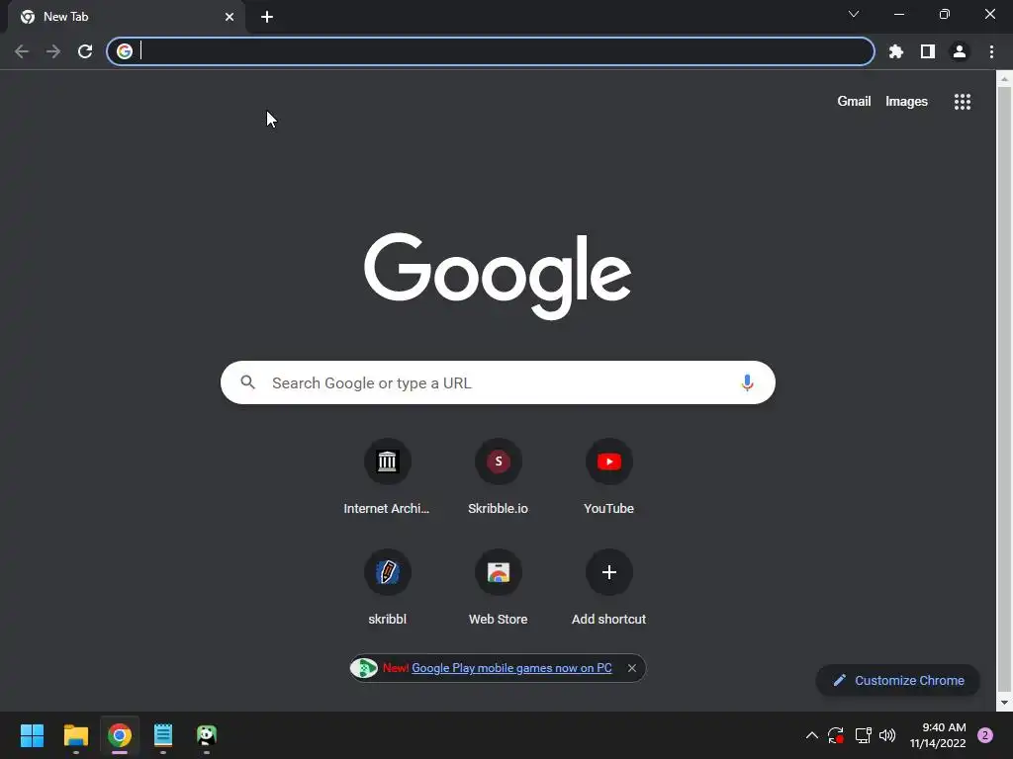1013x759 pixels.
Task: Open the notepad app in taskbar
Action: pos(163,735)
